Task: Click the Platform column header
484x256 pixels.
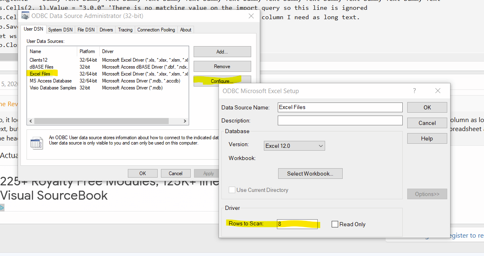Action: tap(88, 51)
